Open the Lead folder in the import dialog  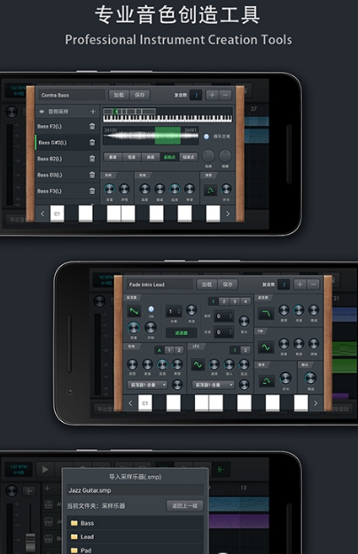136,536
